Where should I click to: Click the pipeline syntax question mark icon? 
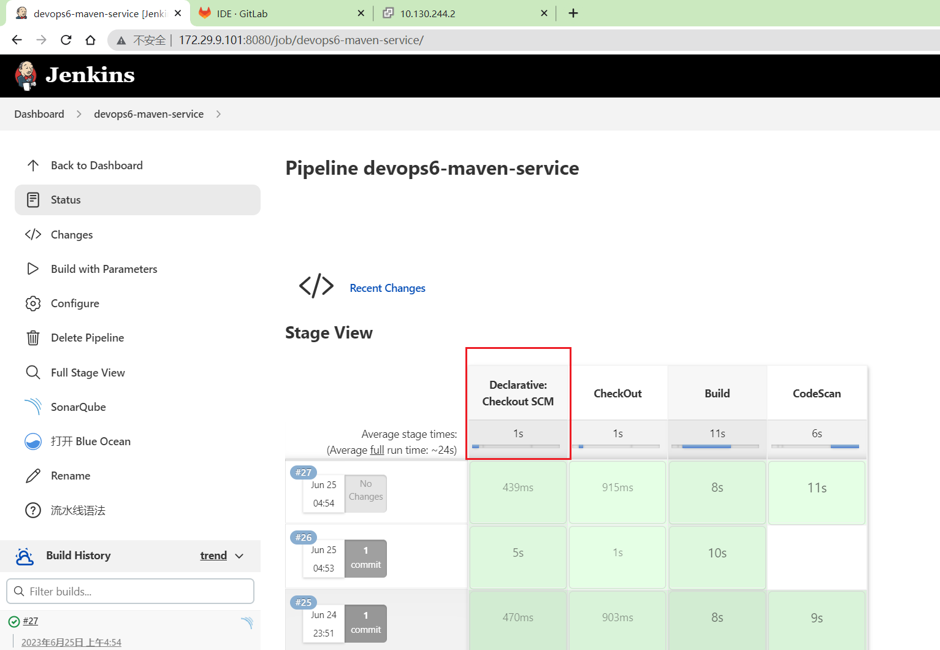33,510
